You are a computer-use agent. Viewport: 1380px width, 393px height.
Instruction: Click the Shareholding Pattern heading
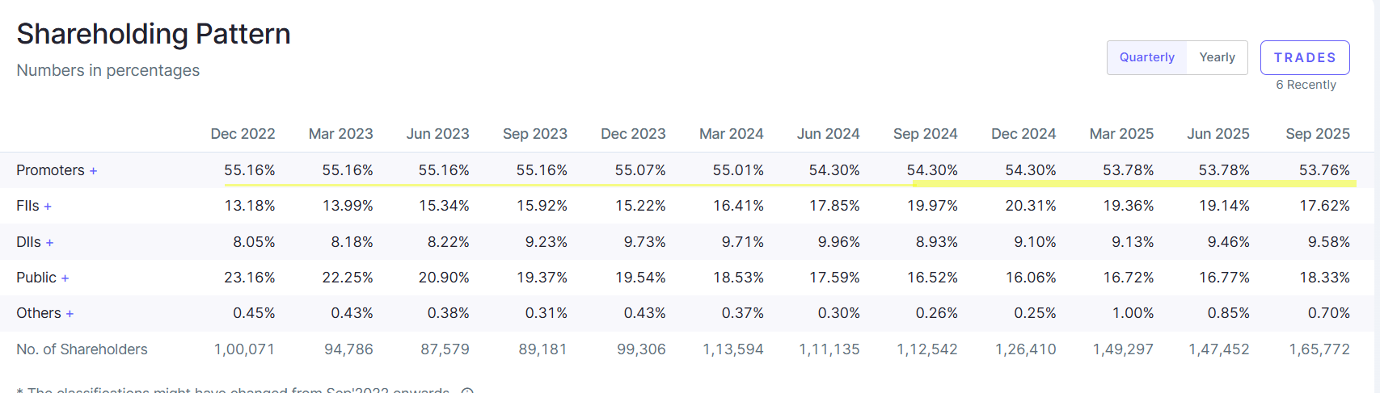154,34
